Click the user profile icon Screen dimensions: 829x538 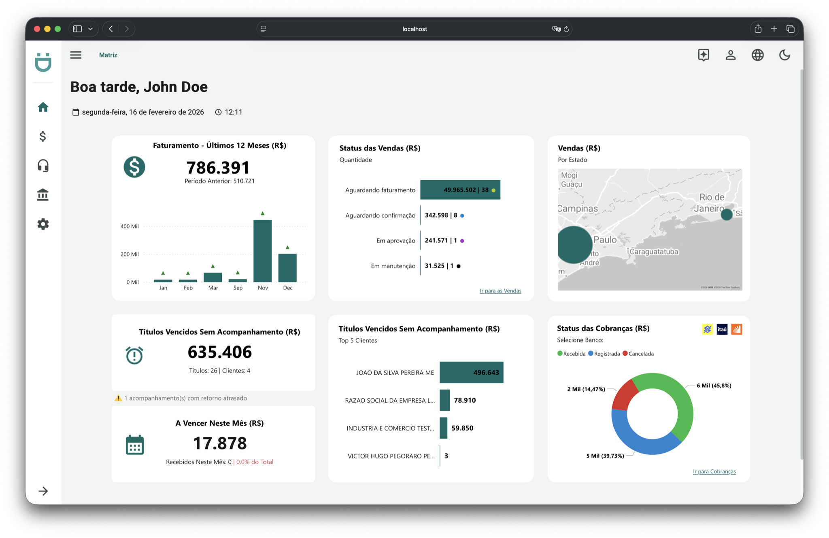pyautogui.click(x=730, y=55)
